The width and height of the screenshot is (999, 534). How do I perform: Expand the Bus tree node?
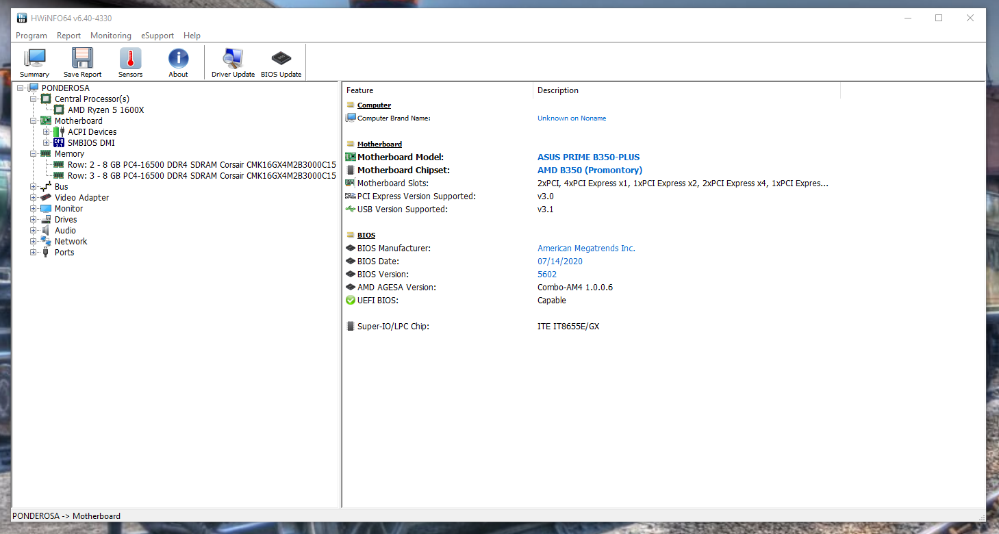(x=34, y=187)
